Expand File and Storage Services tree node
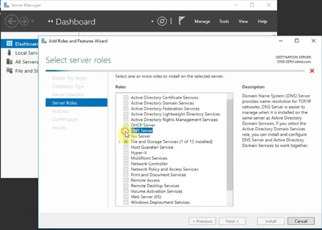 coord(120,141)
